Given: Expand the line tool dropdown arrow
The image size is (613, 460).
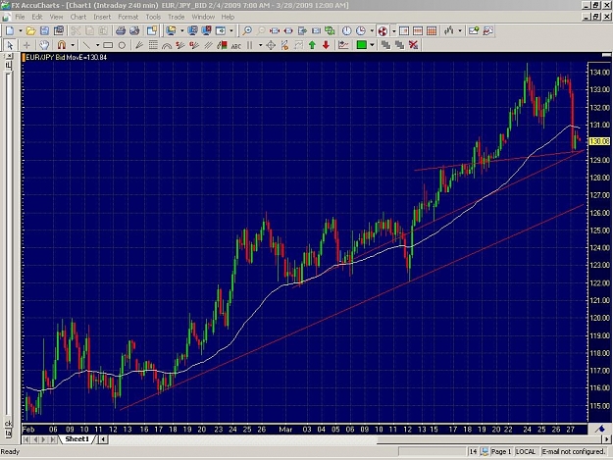Looking at the screenshot, I should pos(97,45).
